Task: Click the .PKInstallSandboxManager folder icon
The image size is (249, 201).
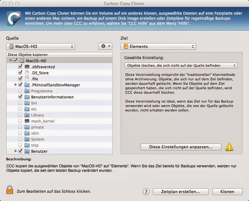Action: [x=27, y=85]
